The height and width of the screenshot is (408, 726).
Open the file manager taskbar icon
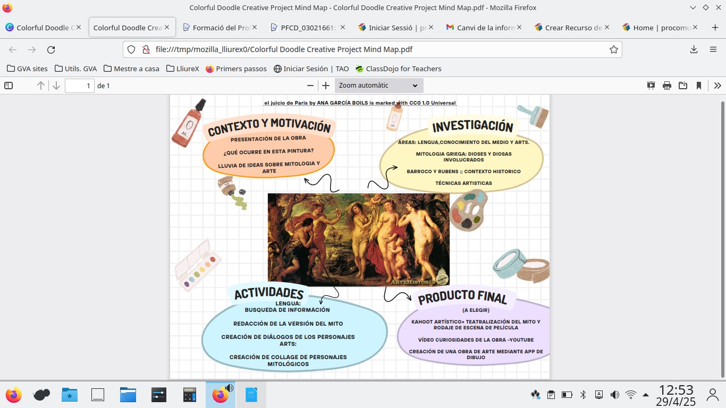click(128, 395)
